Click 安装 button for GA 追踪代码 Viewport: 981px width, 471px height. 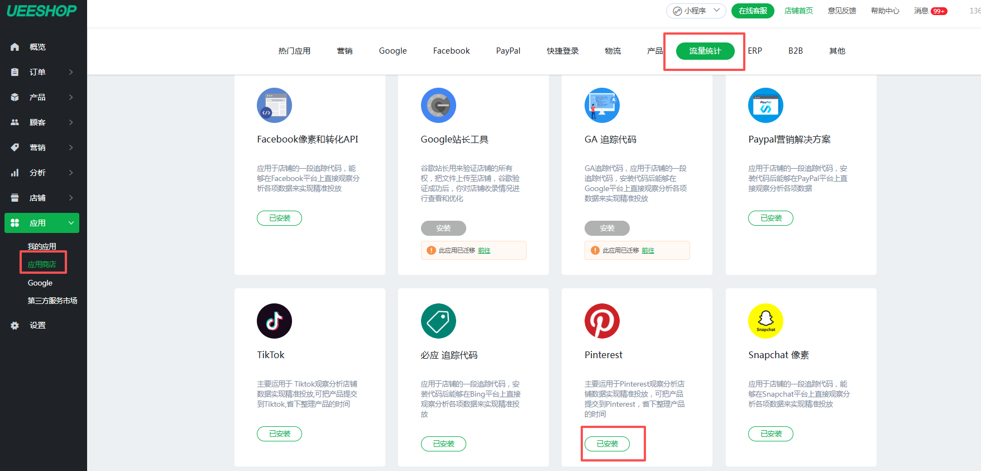tap(607, 228)
